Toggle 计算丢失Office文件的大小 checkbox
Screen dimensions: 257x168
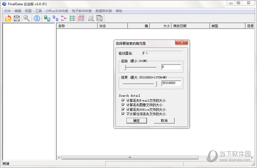coord(123,109)
